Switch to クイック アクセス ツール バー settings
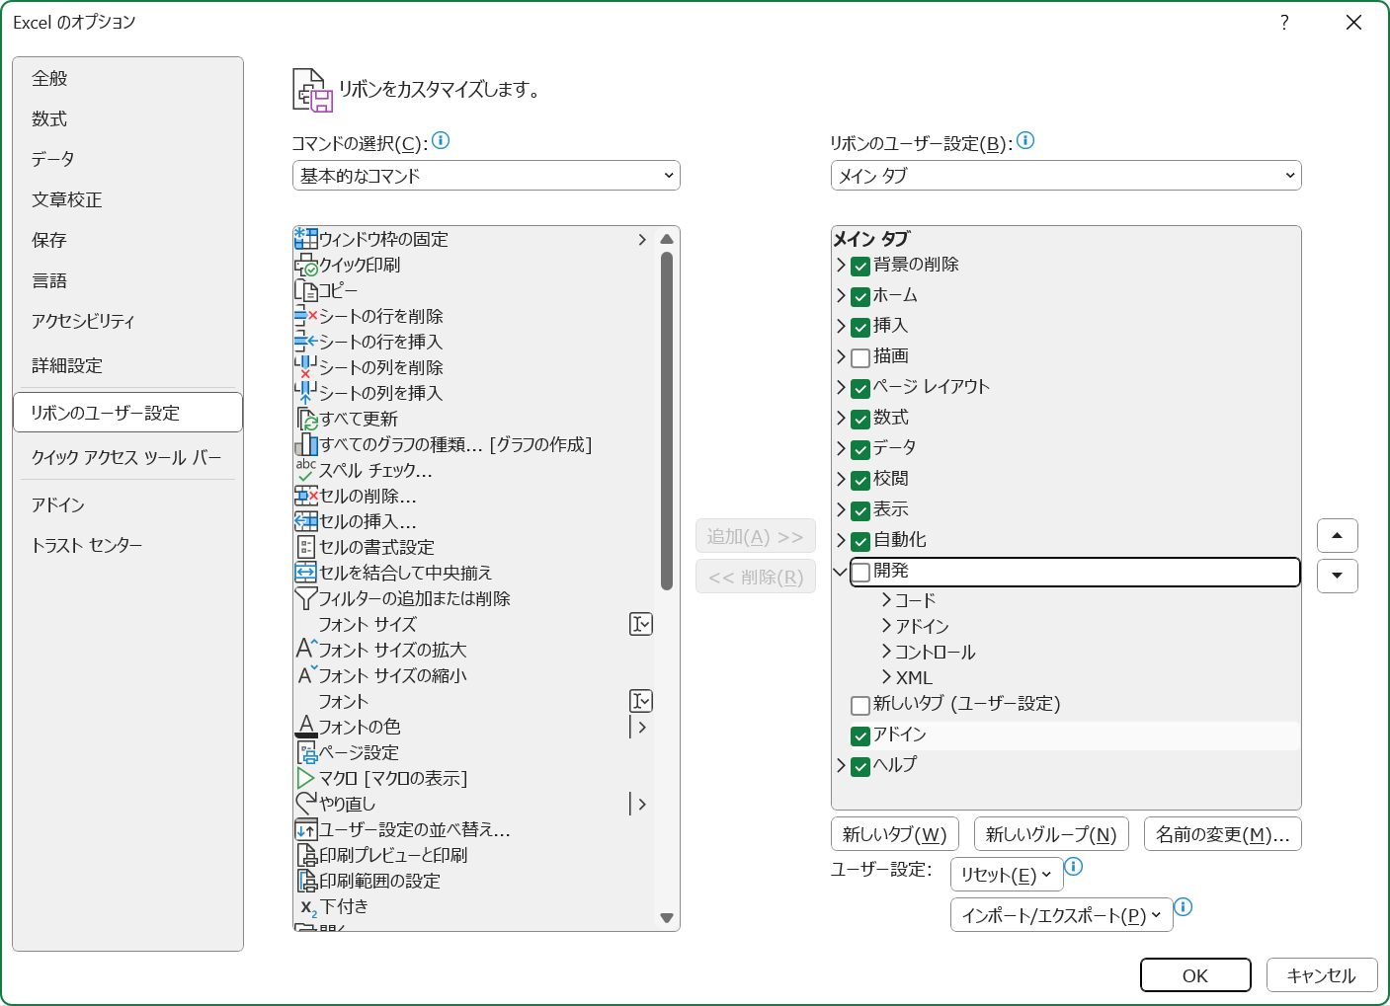 click(x=127, y=457)
